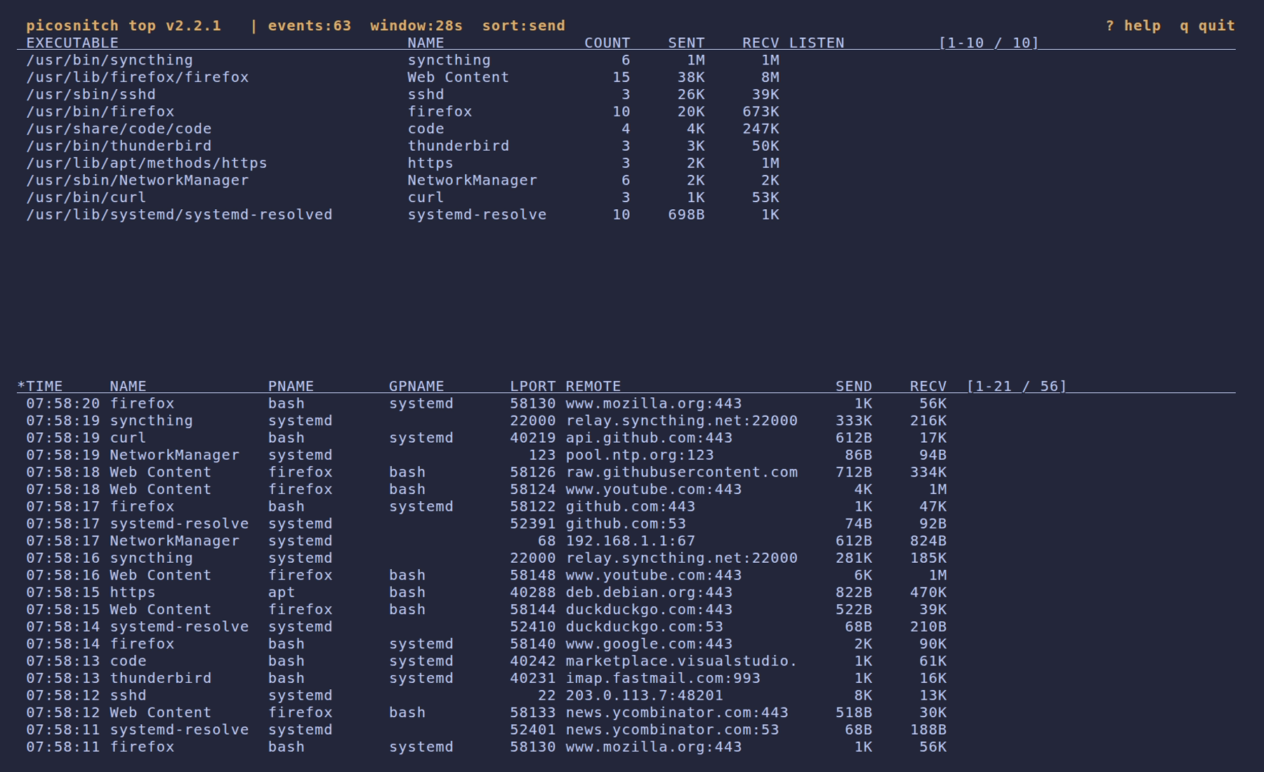Viewport: 1264px width, 772px height.
Task: Select the code marketplace.visualstudio event row
Action: 626,661
